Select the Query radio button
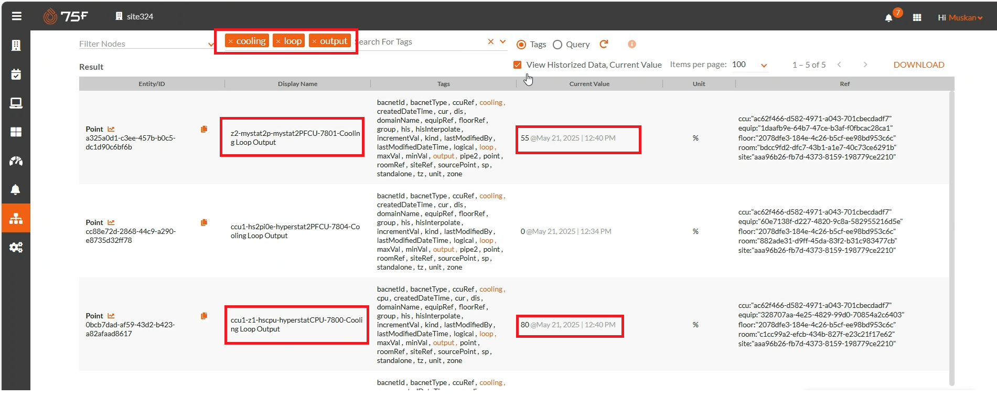 pyautogui.click(x=558, y=45)
